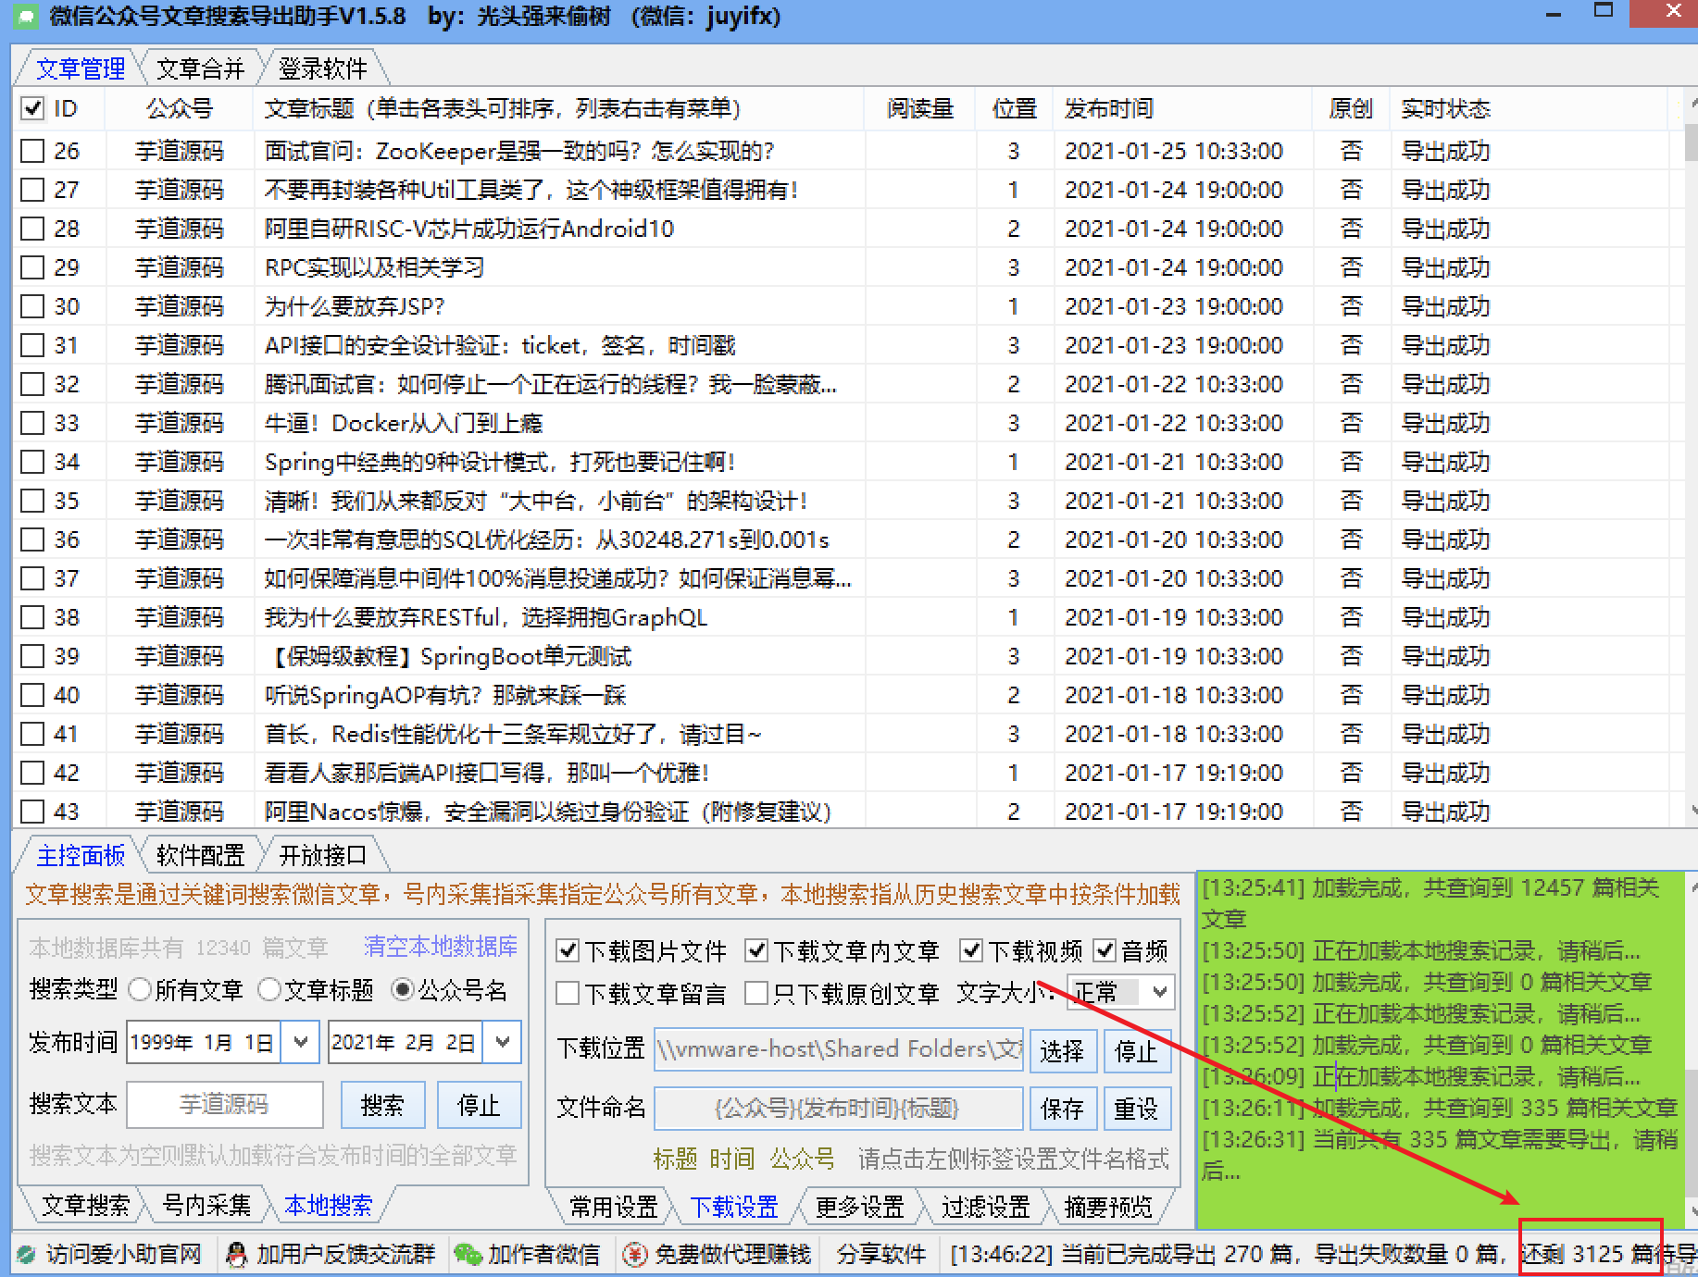
Task: Select 所有文章 search type radio
Action: coord(140,990)
